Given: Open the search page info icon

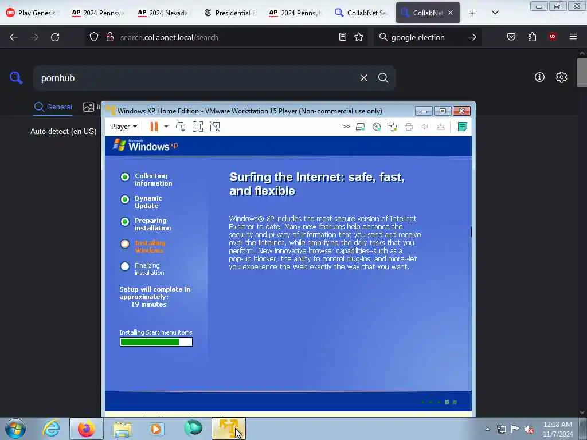Looking at the screenshot, I should 539,77.
